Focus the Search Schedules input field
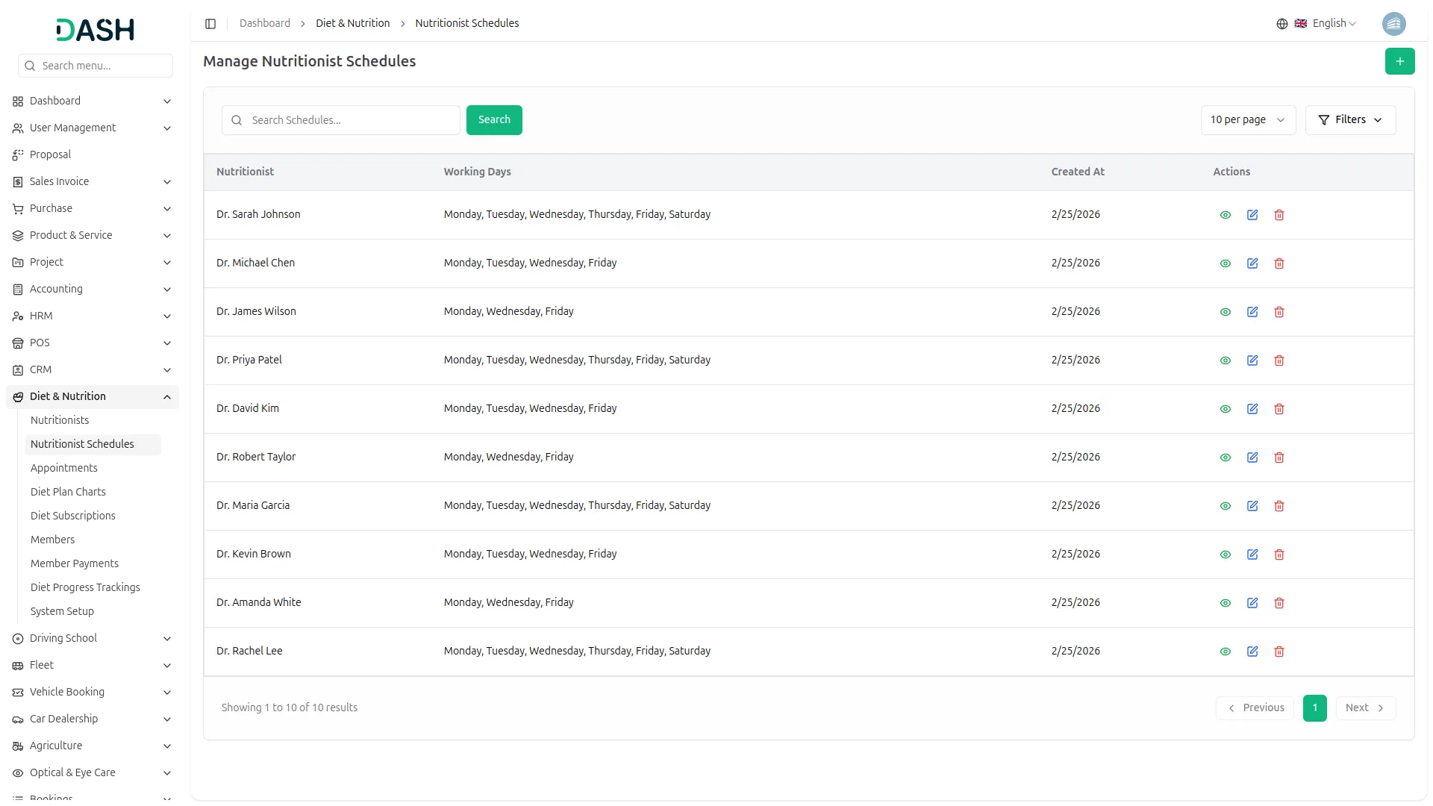 (x=351, y=120)
